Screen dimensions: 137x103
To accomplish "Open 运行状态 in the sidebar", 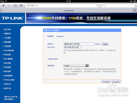I will point(7,29).
